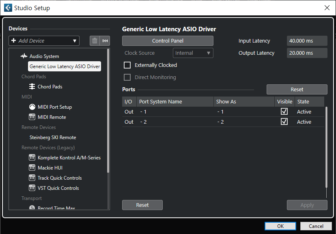This screenshot has height=234, width=336.
Task: Click the MIDI Port Setup icon
Action: coord(32,107)
